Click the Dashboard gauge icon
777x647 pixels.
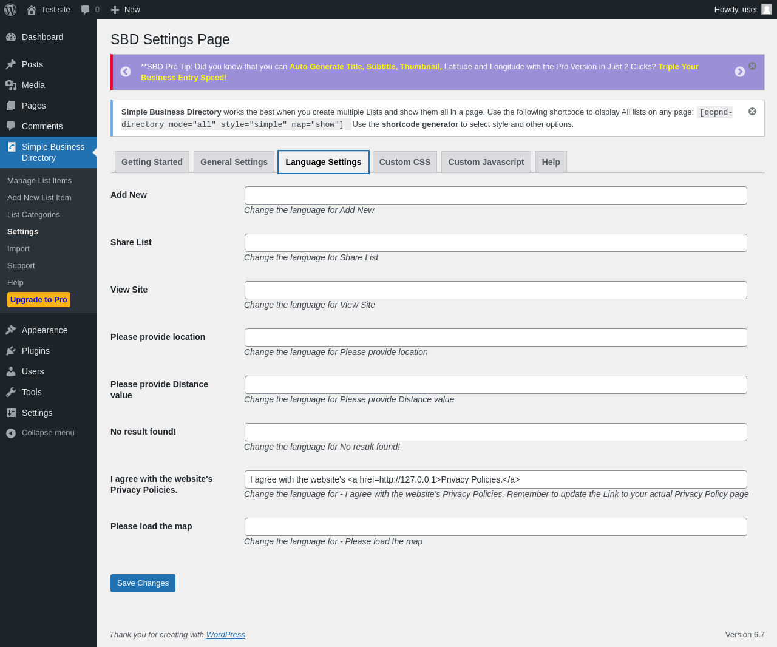tap(11, 37)
